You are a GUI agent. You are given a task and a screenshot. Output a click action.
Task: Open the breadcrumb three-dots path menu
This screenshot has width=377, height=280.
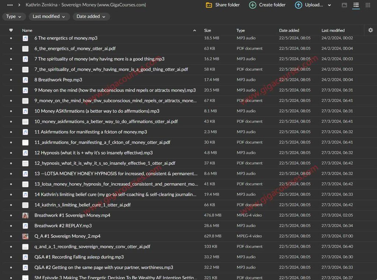pos(10,5)
